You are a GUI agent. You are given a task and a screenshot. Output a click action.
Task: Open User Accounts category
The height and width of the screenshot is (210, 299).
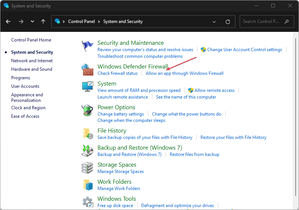(x=25, y=86)
